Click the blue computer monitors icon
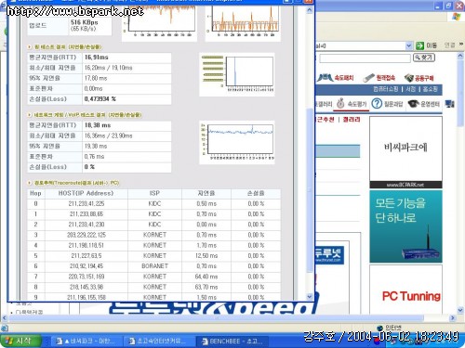The width and height of the screenshot is (465, 348). (x=450, y=104)
